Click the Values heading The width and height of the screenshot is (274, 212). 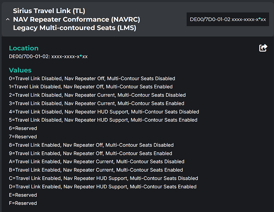(20, 70)
